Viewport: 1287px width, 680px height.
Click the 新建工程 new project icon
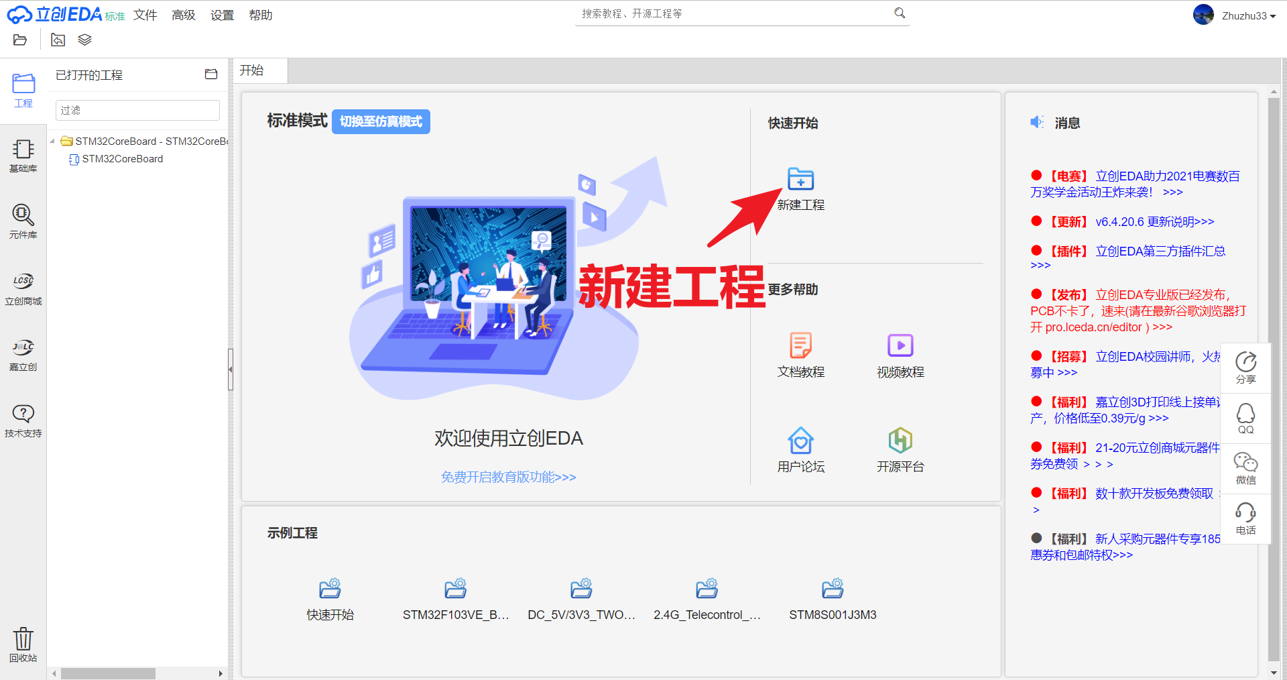(800, 179)
